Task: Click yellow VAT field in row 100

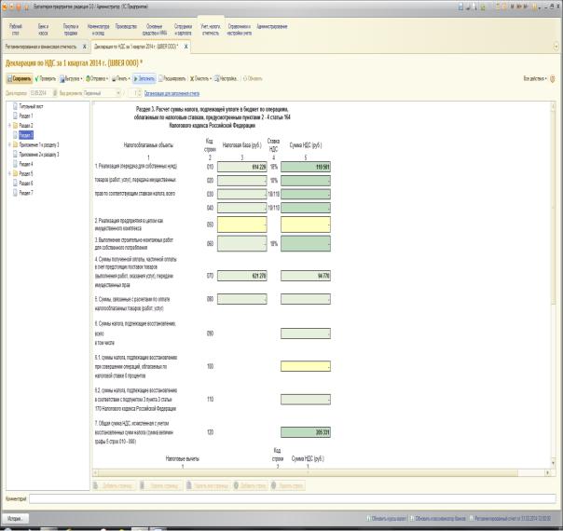Action: click(x=306, y=366)
